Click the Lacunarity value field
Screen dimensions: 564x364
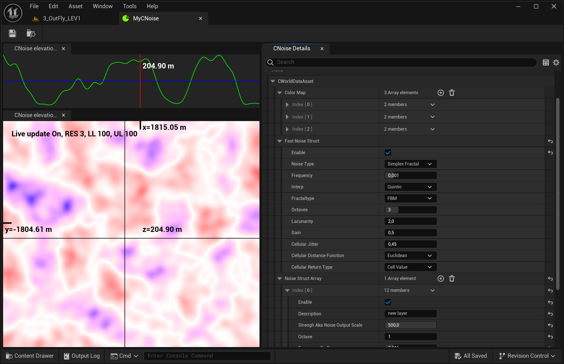(x=410, y=221)
